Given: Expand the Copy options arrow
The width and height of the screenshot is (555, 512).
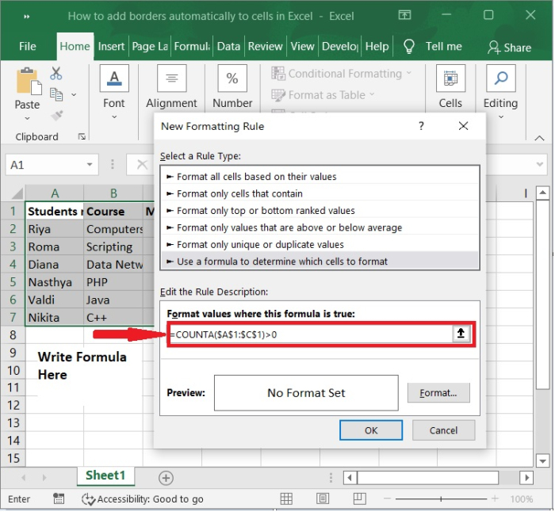Looking at the screenshot, I should (74, 95).
